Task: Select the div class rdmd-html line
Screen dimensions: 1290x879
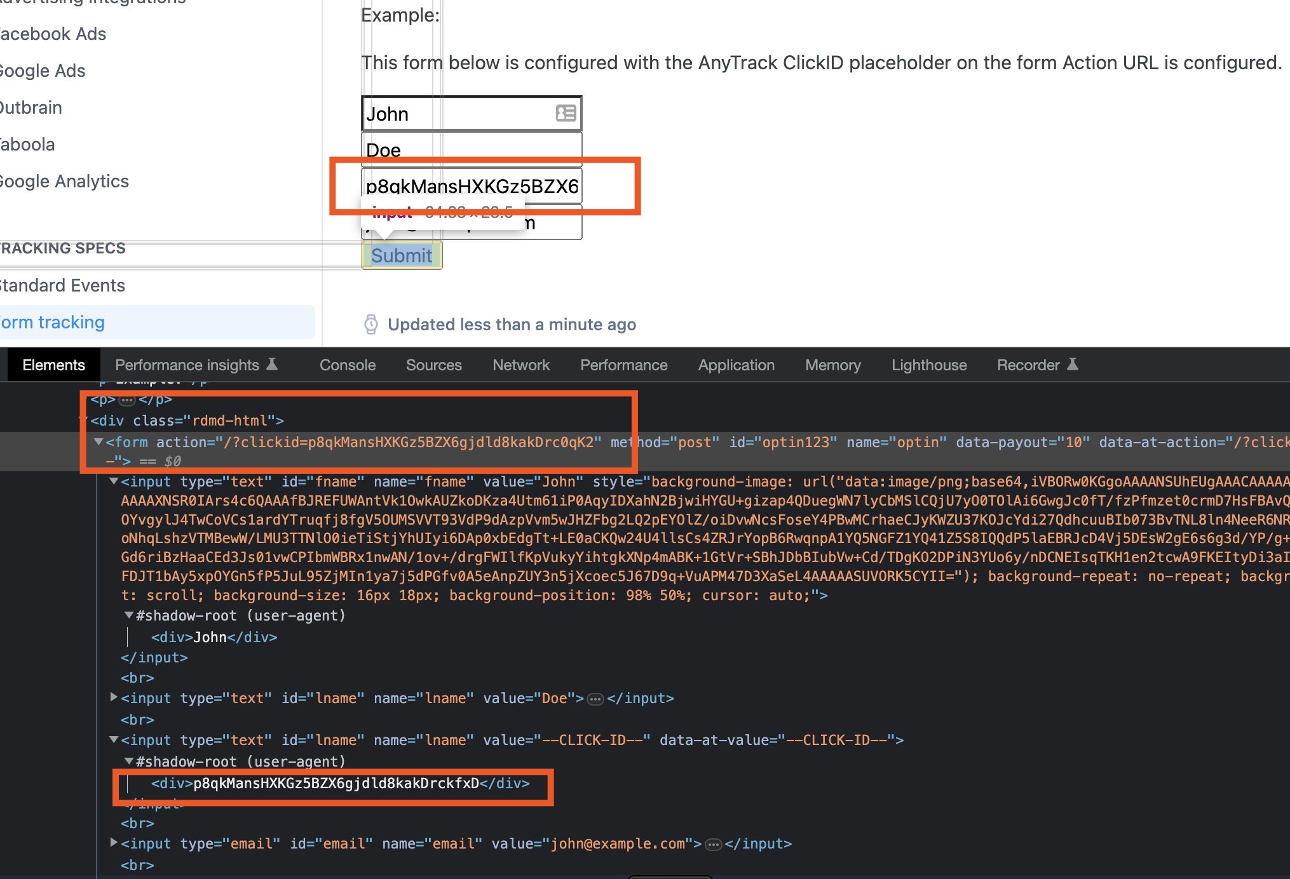Action: click(x=187, y=420)
